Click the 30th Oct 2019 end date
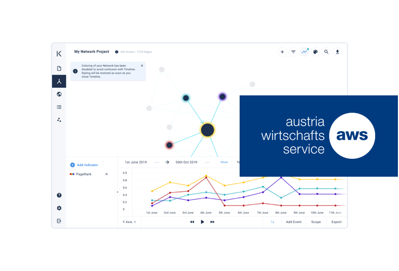 click(x=186, y=162)
